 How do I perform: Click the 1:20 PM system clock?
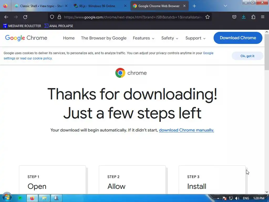[x=259, y=198]
